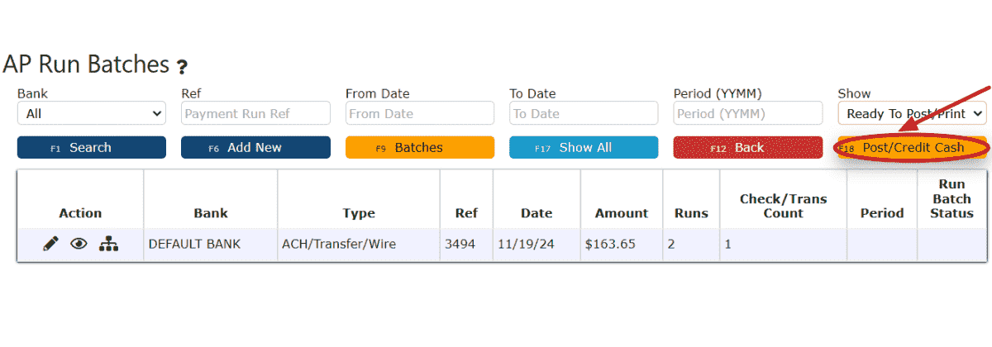This screenshot has width=992, height=347.
Task: Click the Post/Credit Cash button
Action: [912, 147]
